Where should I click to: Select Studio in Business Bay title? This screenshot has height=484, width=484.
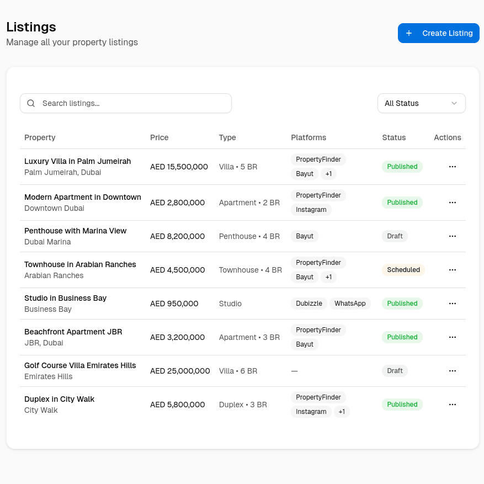point(66,298)
